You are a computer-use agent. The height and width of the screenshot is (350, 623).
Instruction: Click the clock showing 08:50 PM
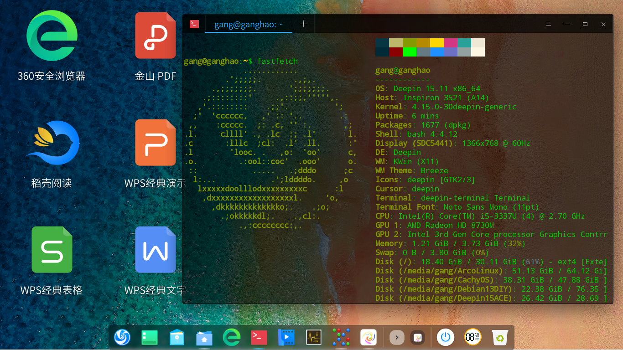click(473, 337)
